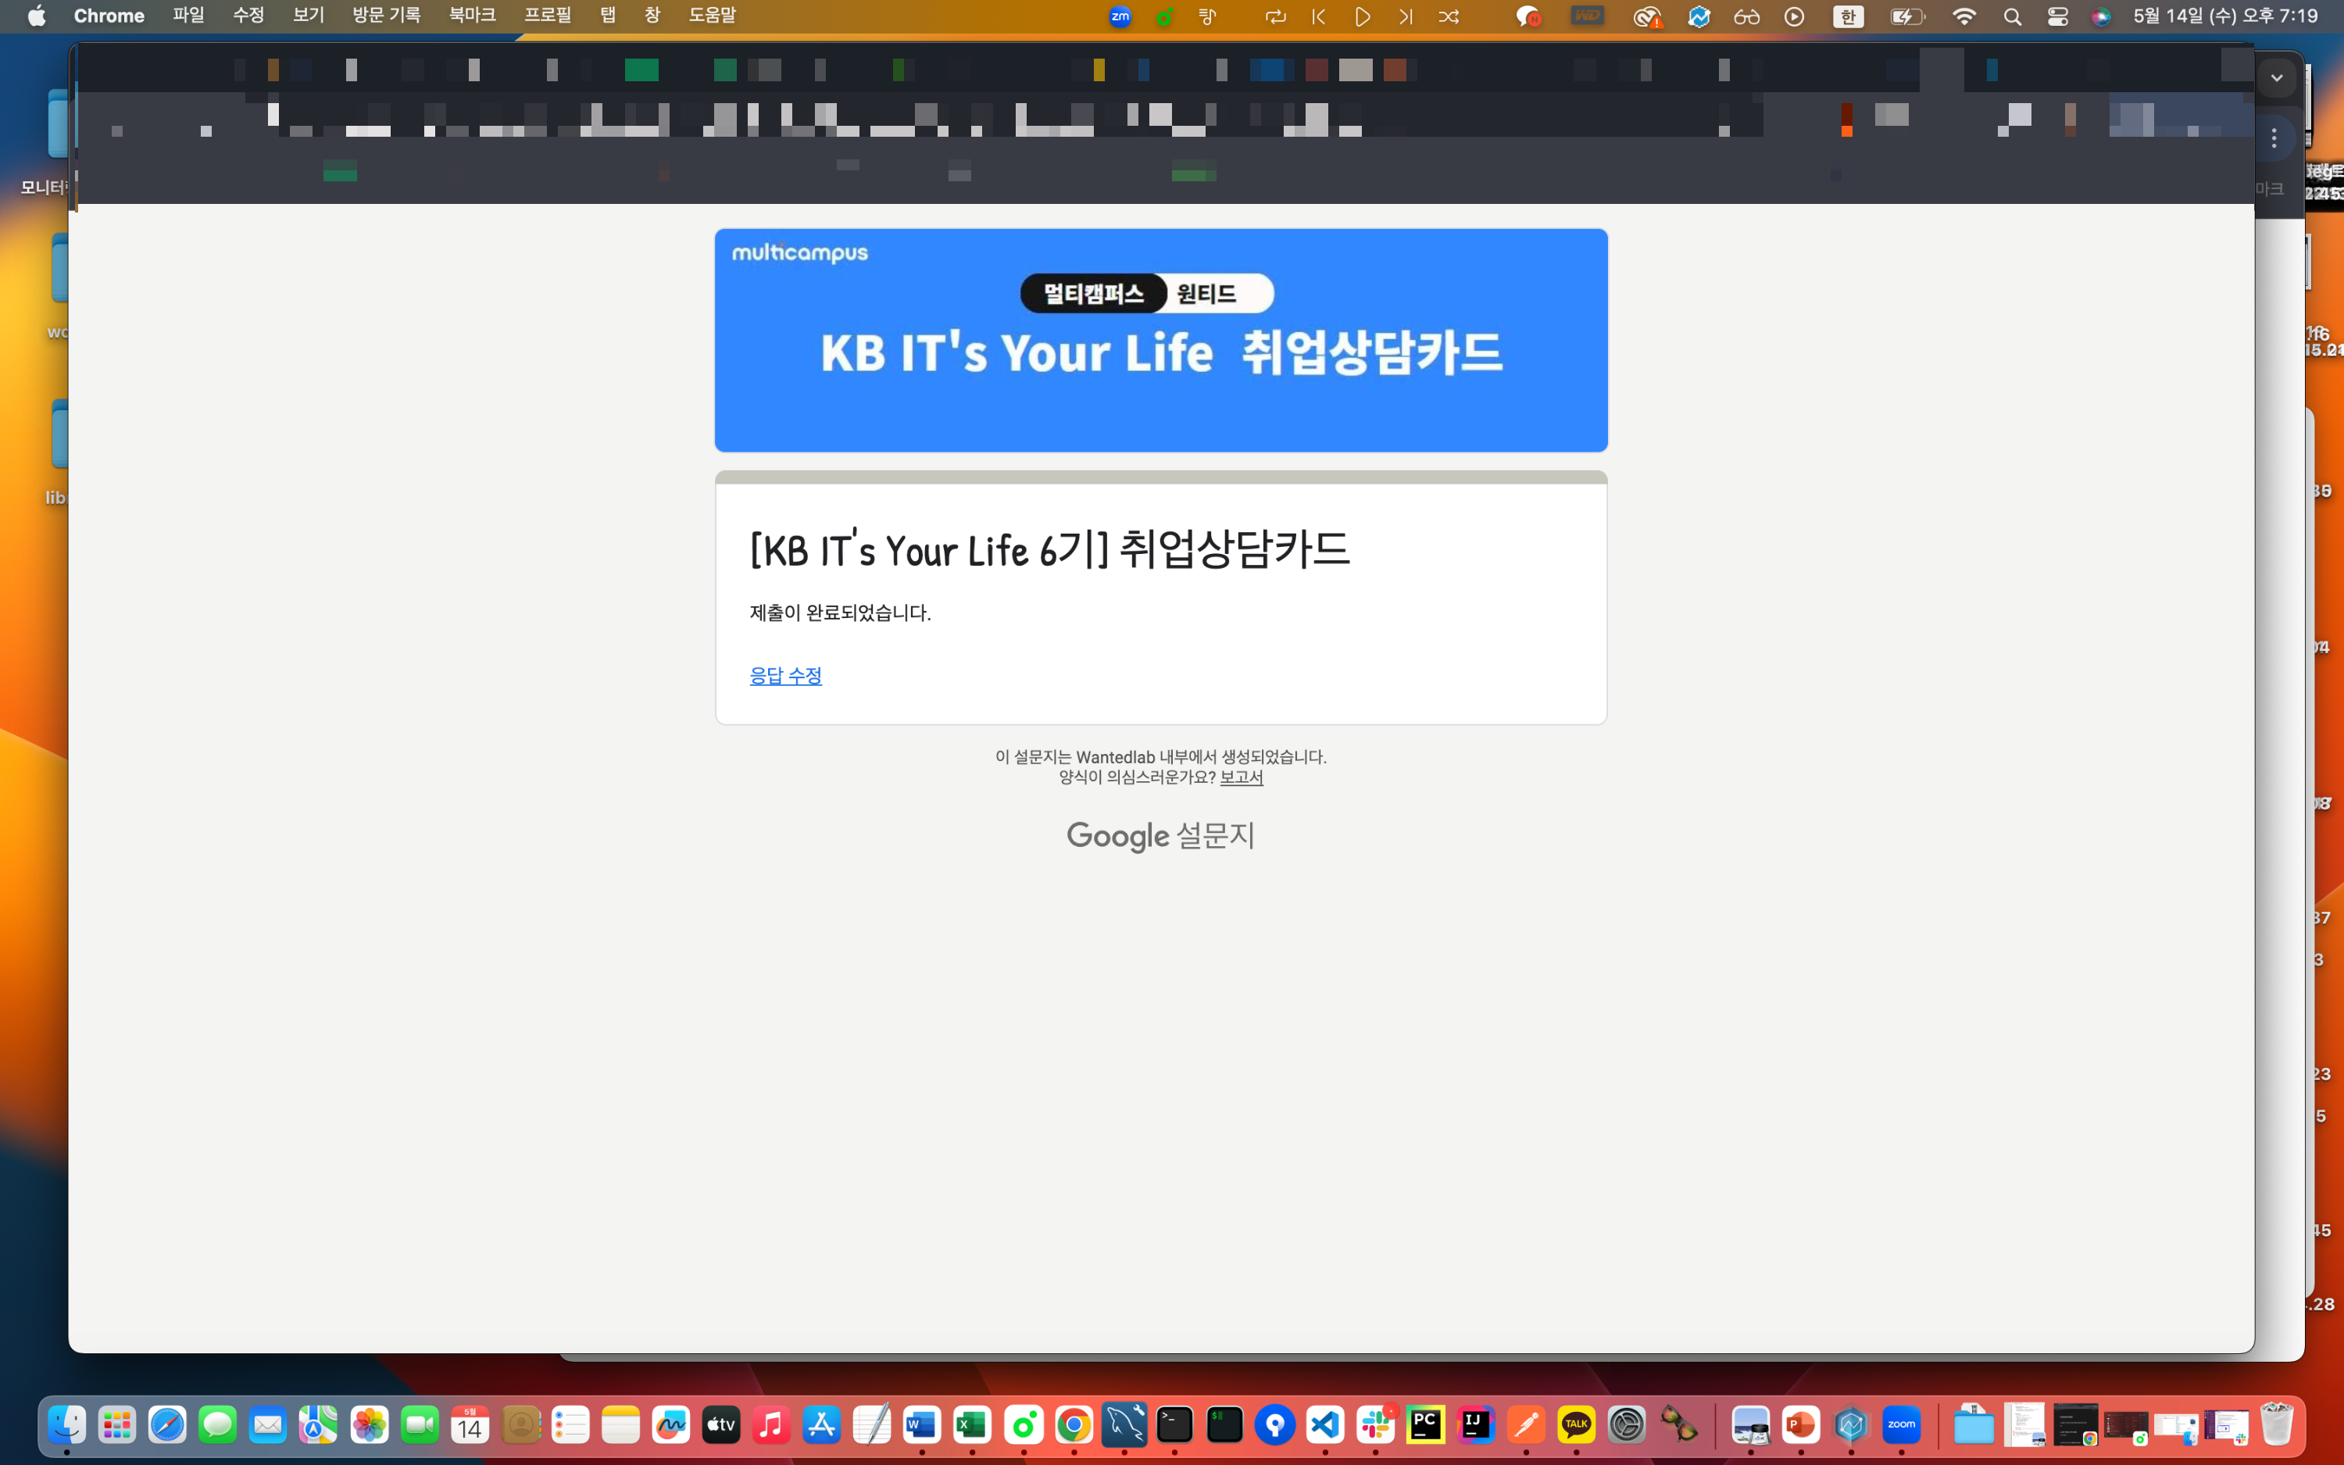2344x1465 pixels.
Task: Open the date and time notification panel
Action: tap(2225, 16)
